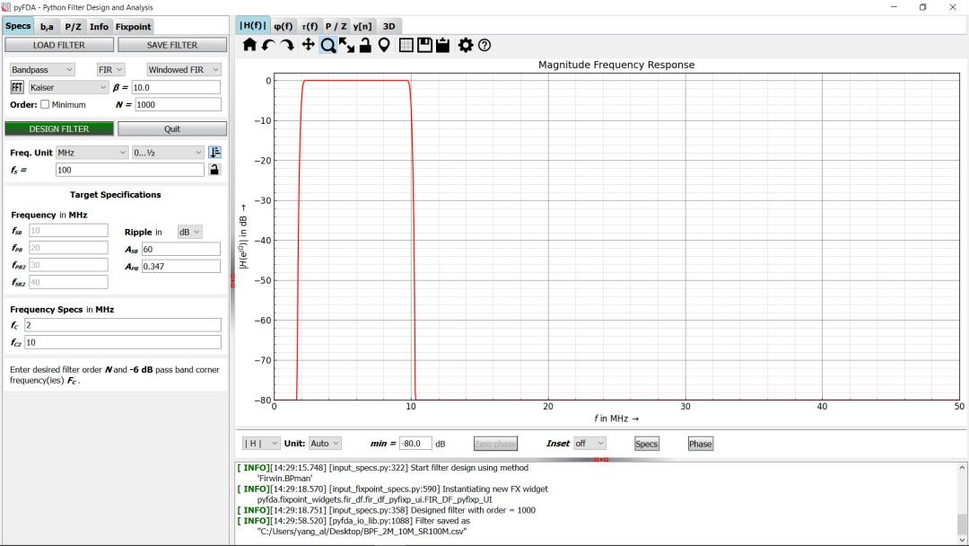Click the SAVE FILTER button

171,45
